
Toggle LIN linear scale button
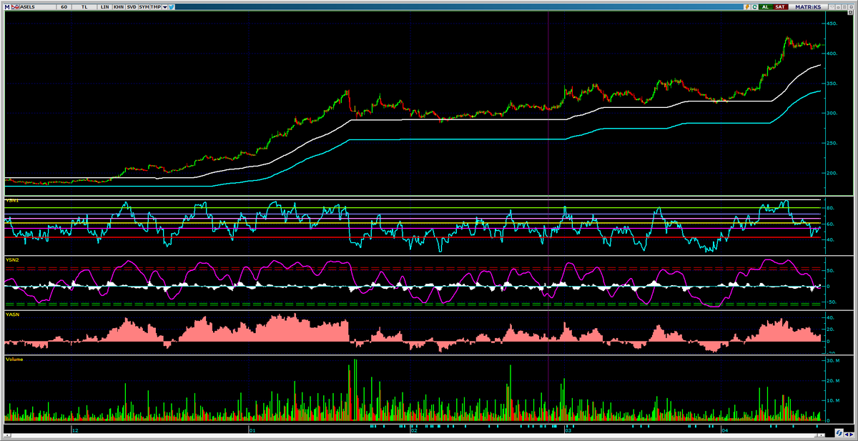[104, 7]
